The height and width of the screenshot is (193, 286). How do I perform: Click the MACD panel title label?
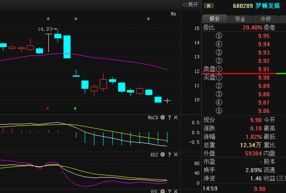[153, 118]
